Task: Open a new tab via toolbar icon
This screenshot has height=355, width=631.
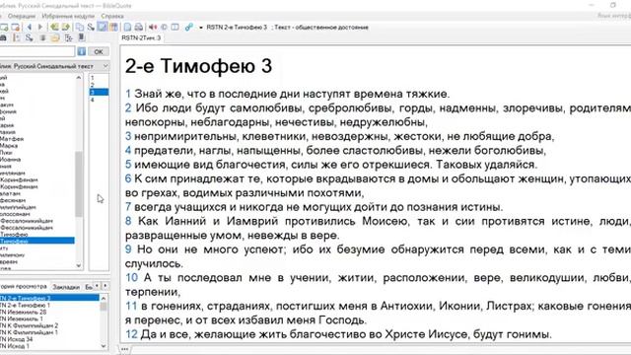Action: 4,27
